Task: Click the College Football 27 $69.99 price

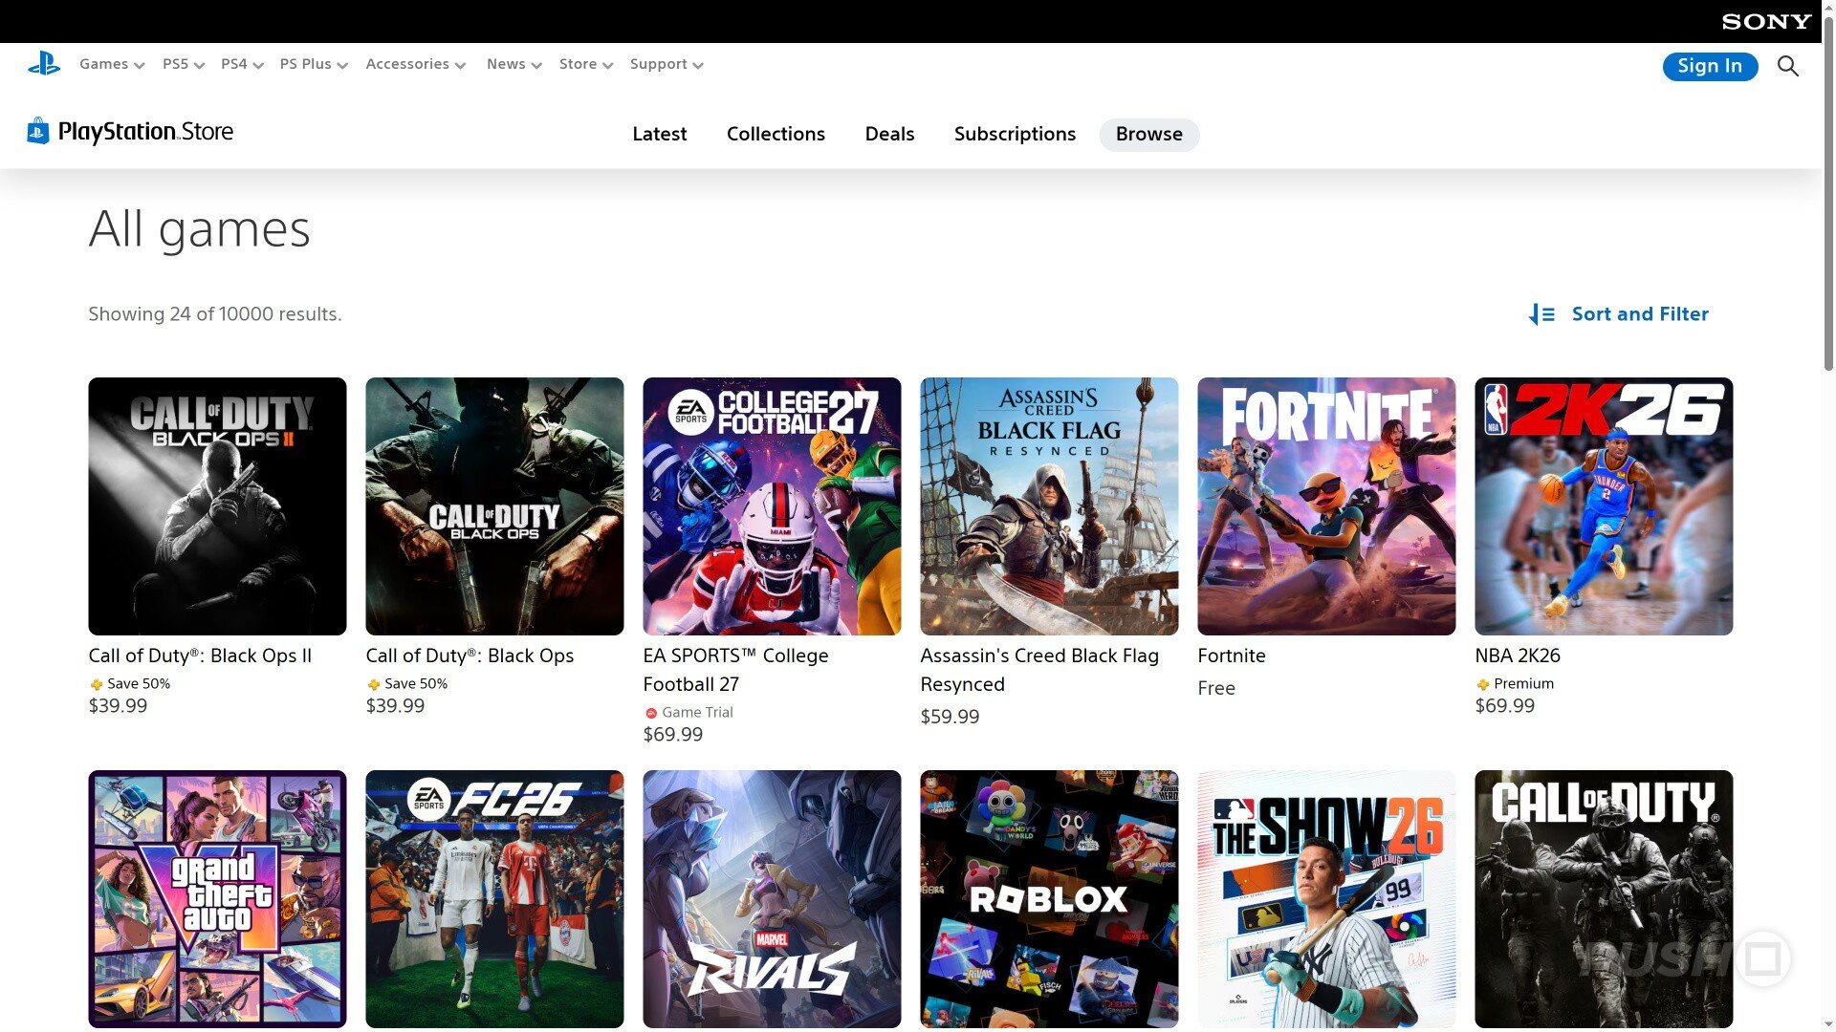Action: [x=672, y=735]
